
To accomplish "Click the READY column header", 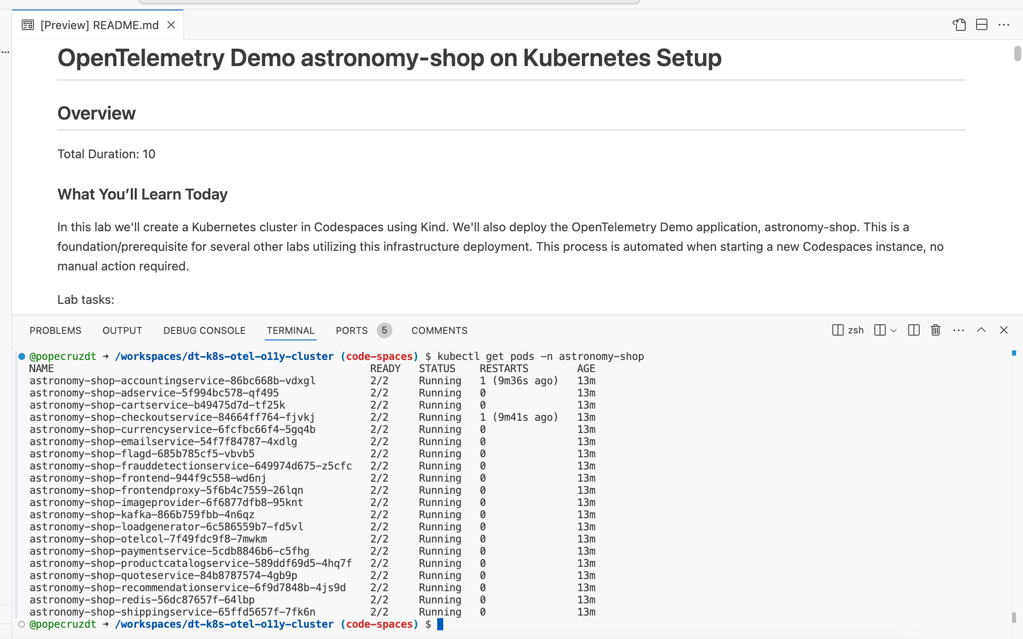I will click(x=385, y=369).
